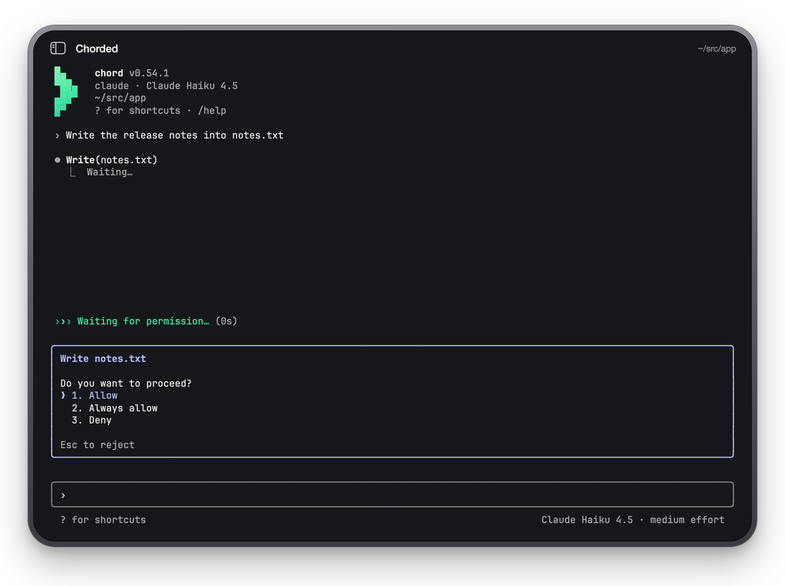
Task: Click the ~/src/app line under claude header
Action: [x=120, y=98]
